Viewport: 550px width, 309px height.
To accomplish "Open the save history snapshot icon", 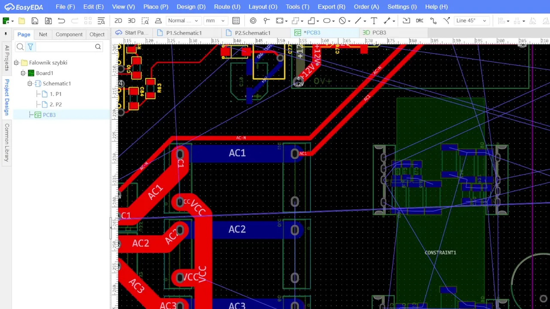I will point(48,21).
